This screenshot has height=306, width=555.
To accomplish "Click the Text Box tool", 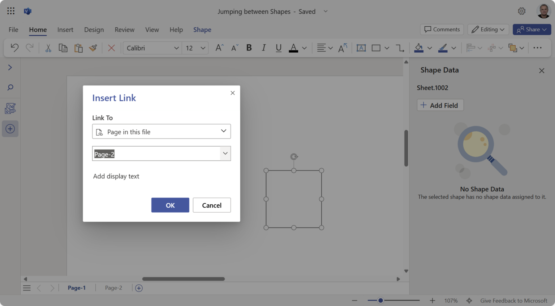I will coord(361,48).
